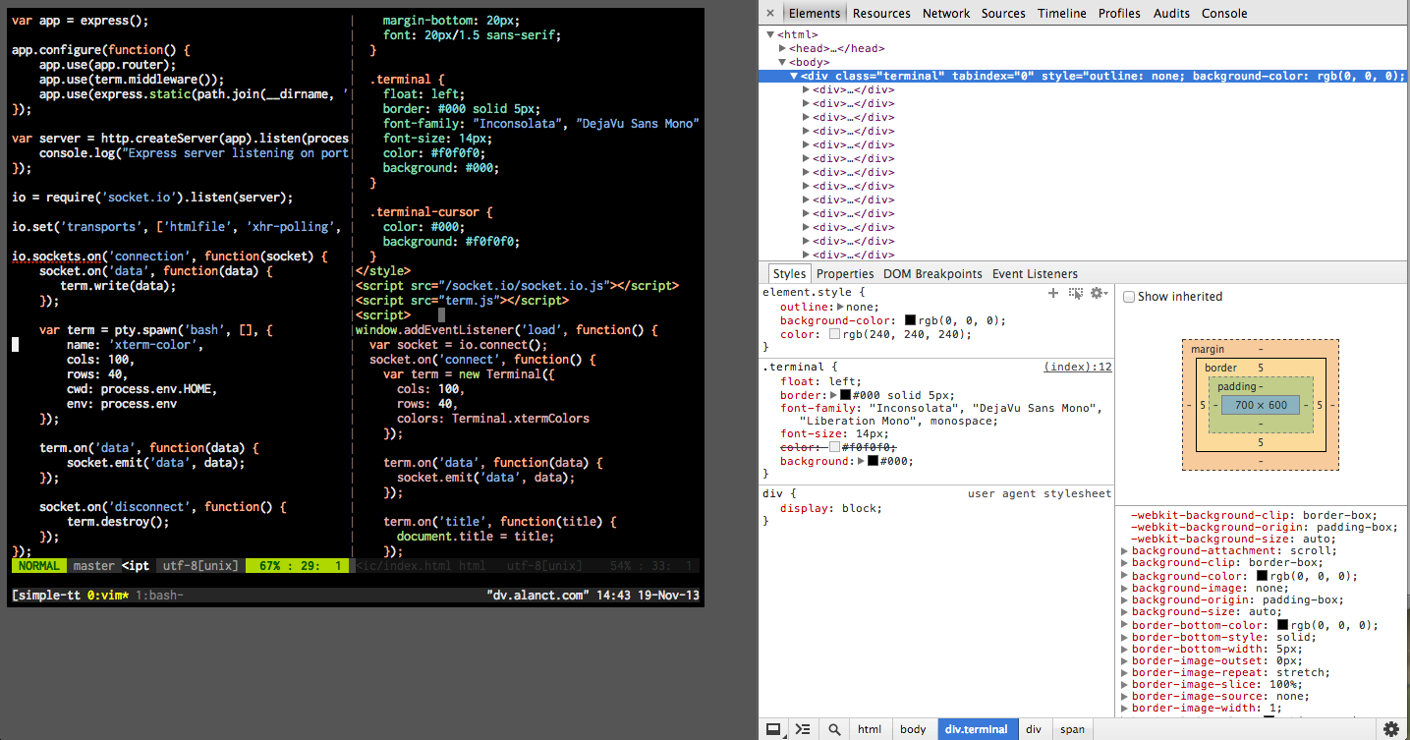Select the Styles sidebar tab
The width and height of the screenshot is (1410, 740).
[x=788, y=274]
